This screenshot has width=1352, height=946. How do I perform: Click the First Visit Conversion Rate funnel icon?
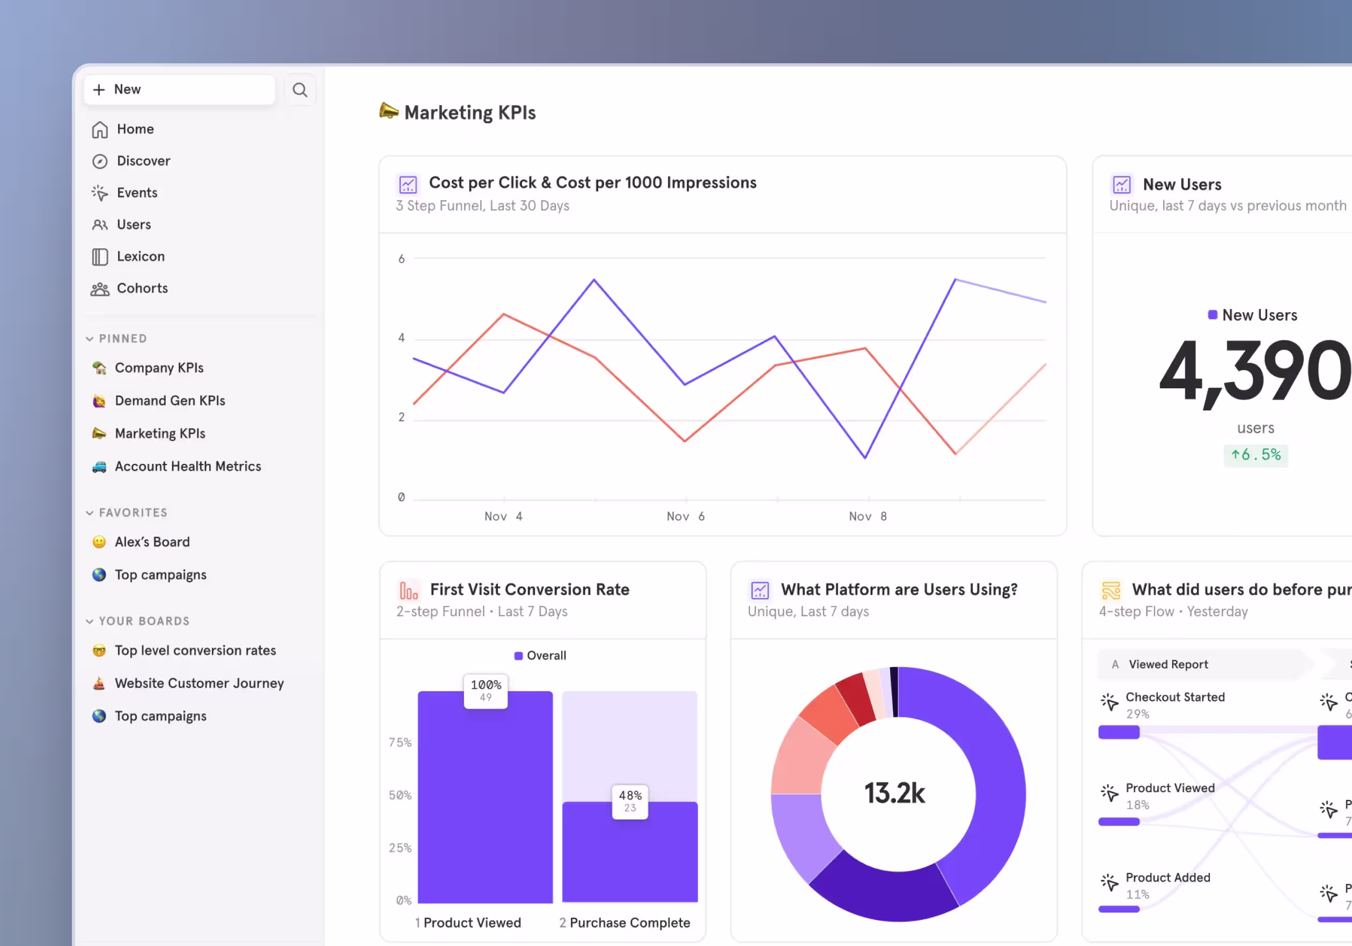pos(409,590)
